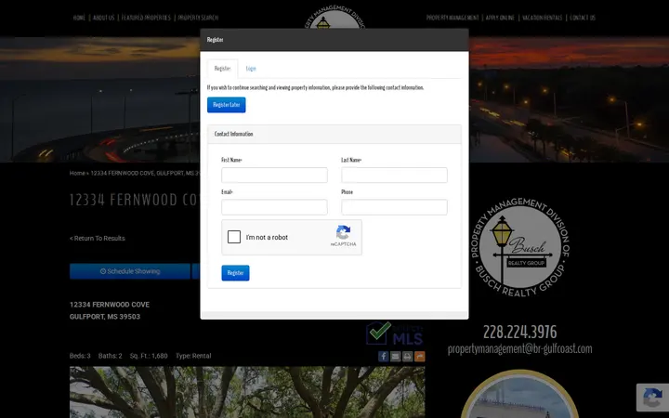Open the reCAPTCHA badge in the page corner
The image size is (669, 418).
click(x=652, y=398)
